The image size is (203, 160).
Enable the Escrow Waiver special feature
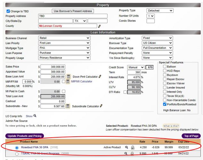165,83
